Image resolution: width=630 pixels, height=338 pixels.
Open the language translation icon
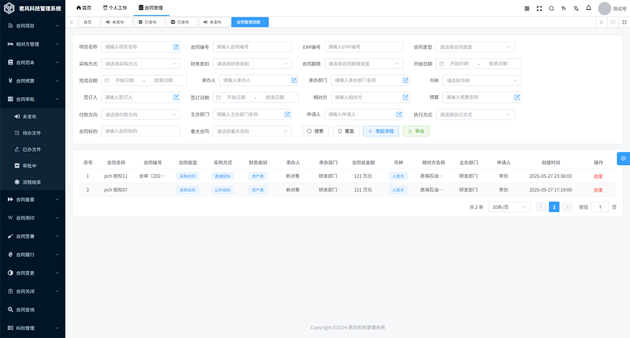click(576, 8)
